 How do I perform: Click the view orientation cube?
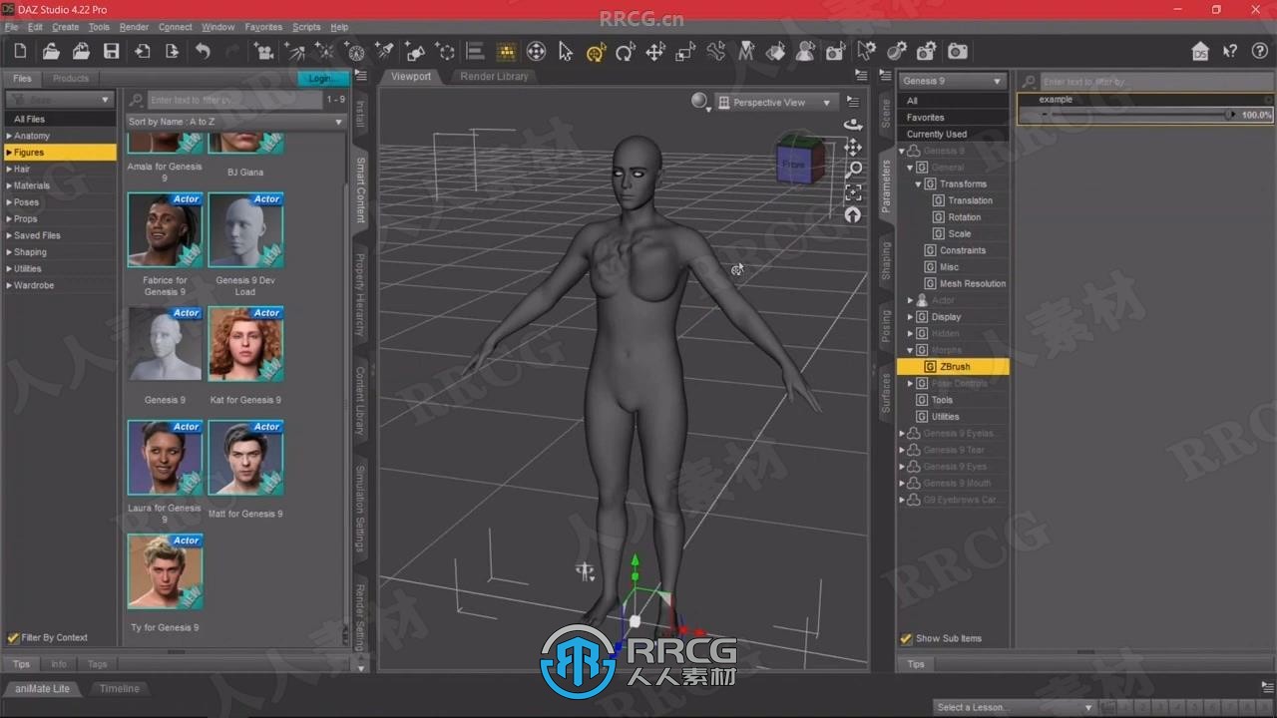click(800, 160)
